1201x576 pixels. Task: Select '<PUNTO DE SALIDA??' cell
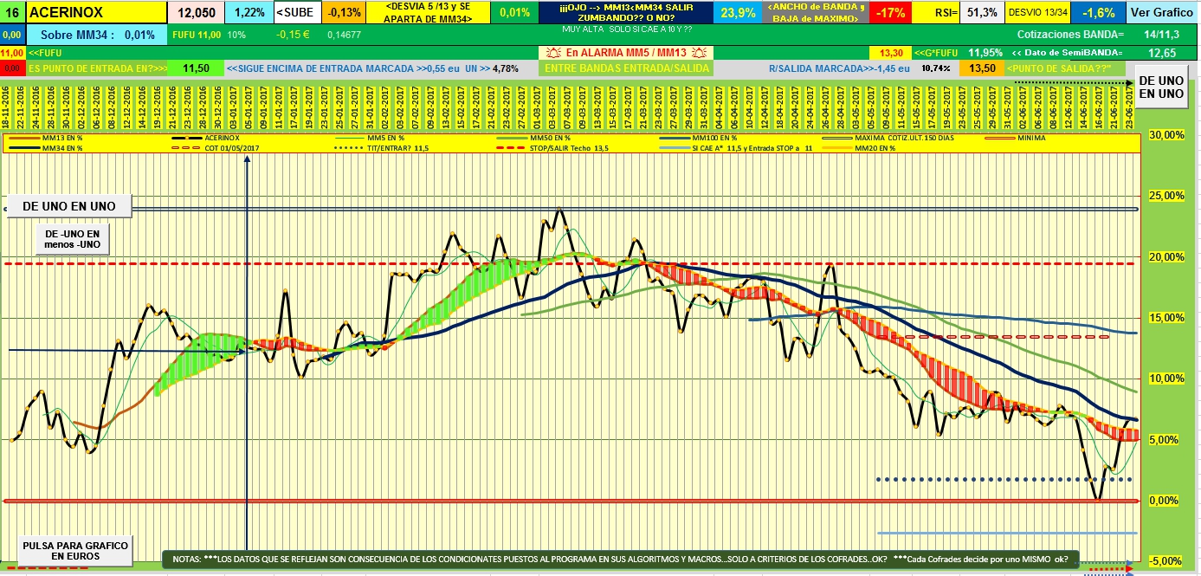click(x=1064, y=68)
